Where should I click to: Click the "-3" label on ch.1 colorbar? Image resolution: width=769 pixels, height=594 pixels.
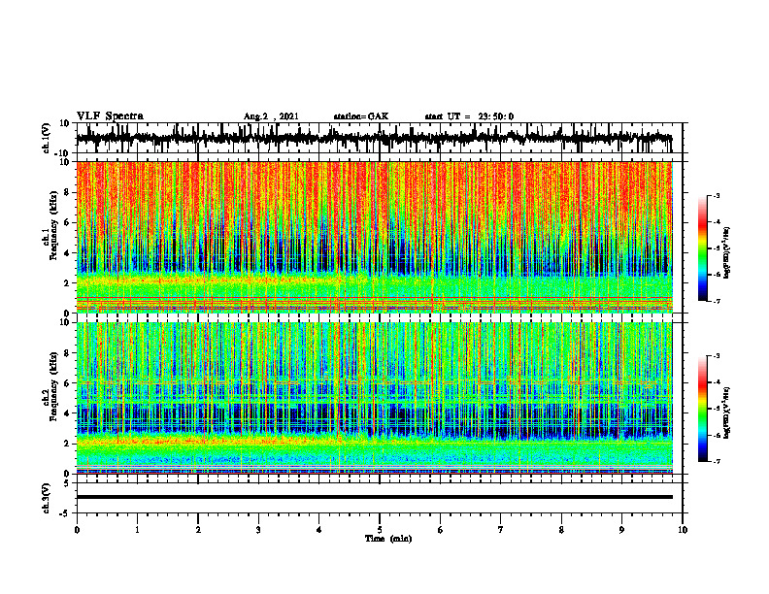[x=717, y=195]
